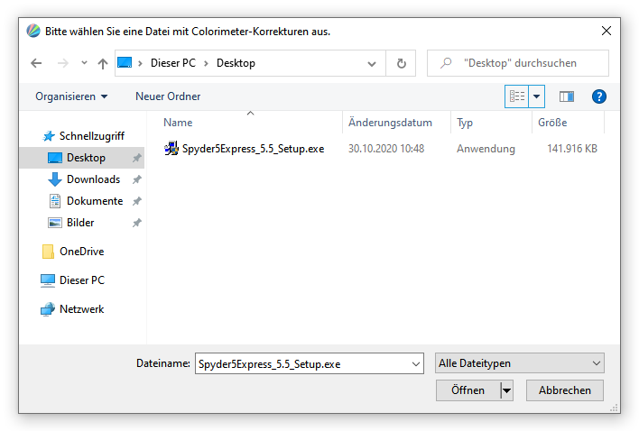Click the Anwendung type cell
This screenshot has height=431, width=639.
tap(486, 149)
